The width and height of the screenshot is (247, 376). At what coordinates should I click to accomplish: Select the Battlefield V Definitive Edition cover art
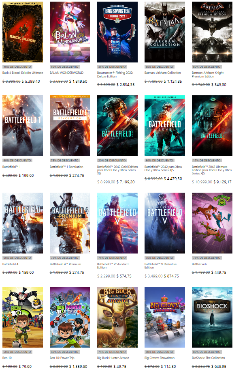pos(165,223)
